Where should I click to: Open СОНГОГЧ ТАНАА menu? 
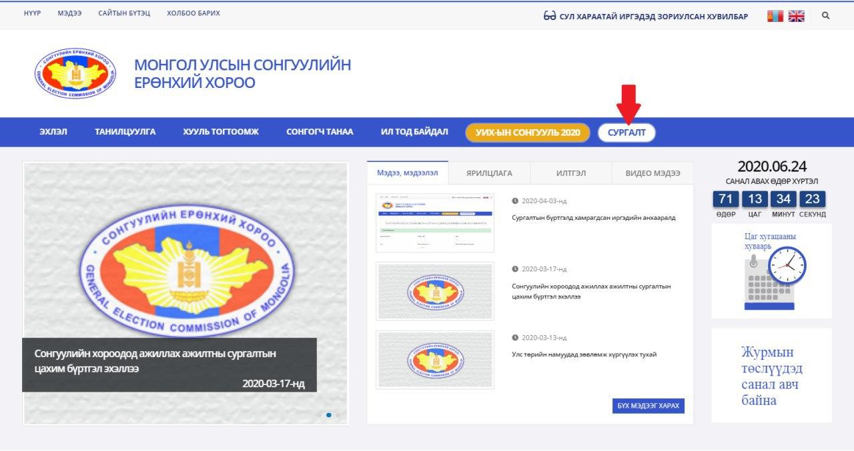pyautogui.click(x=320, y=132)
